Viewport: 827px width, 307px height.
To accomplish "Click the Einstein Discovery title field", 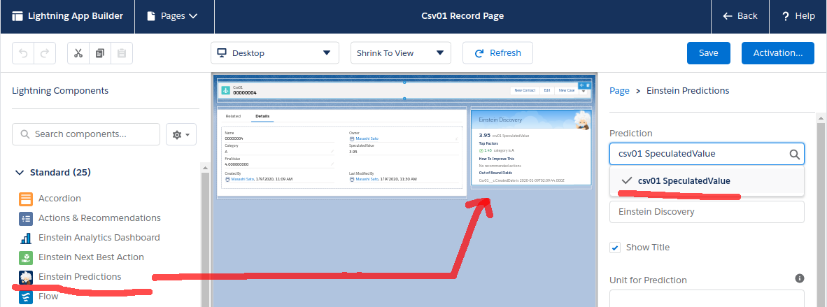I will [x=707, y=211].
